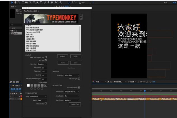Select the arrow Selection tool

pyautogui.click(x=12, y=2)
